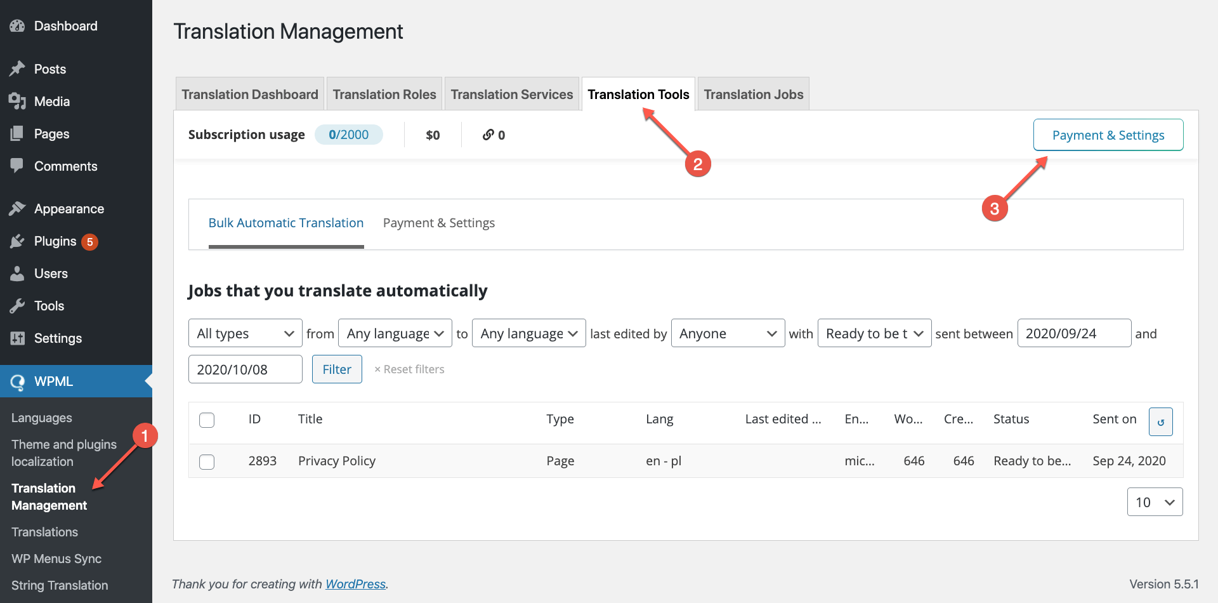Open Theme and plugins localization
This screenshot has height=603, width=1218.
64,453
